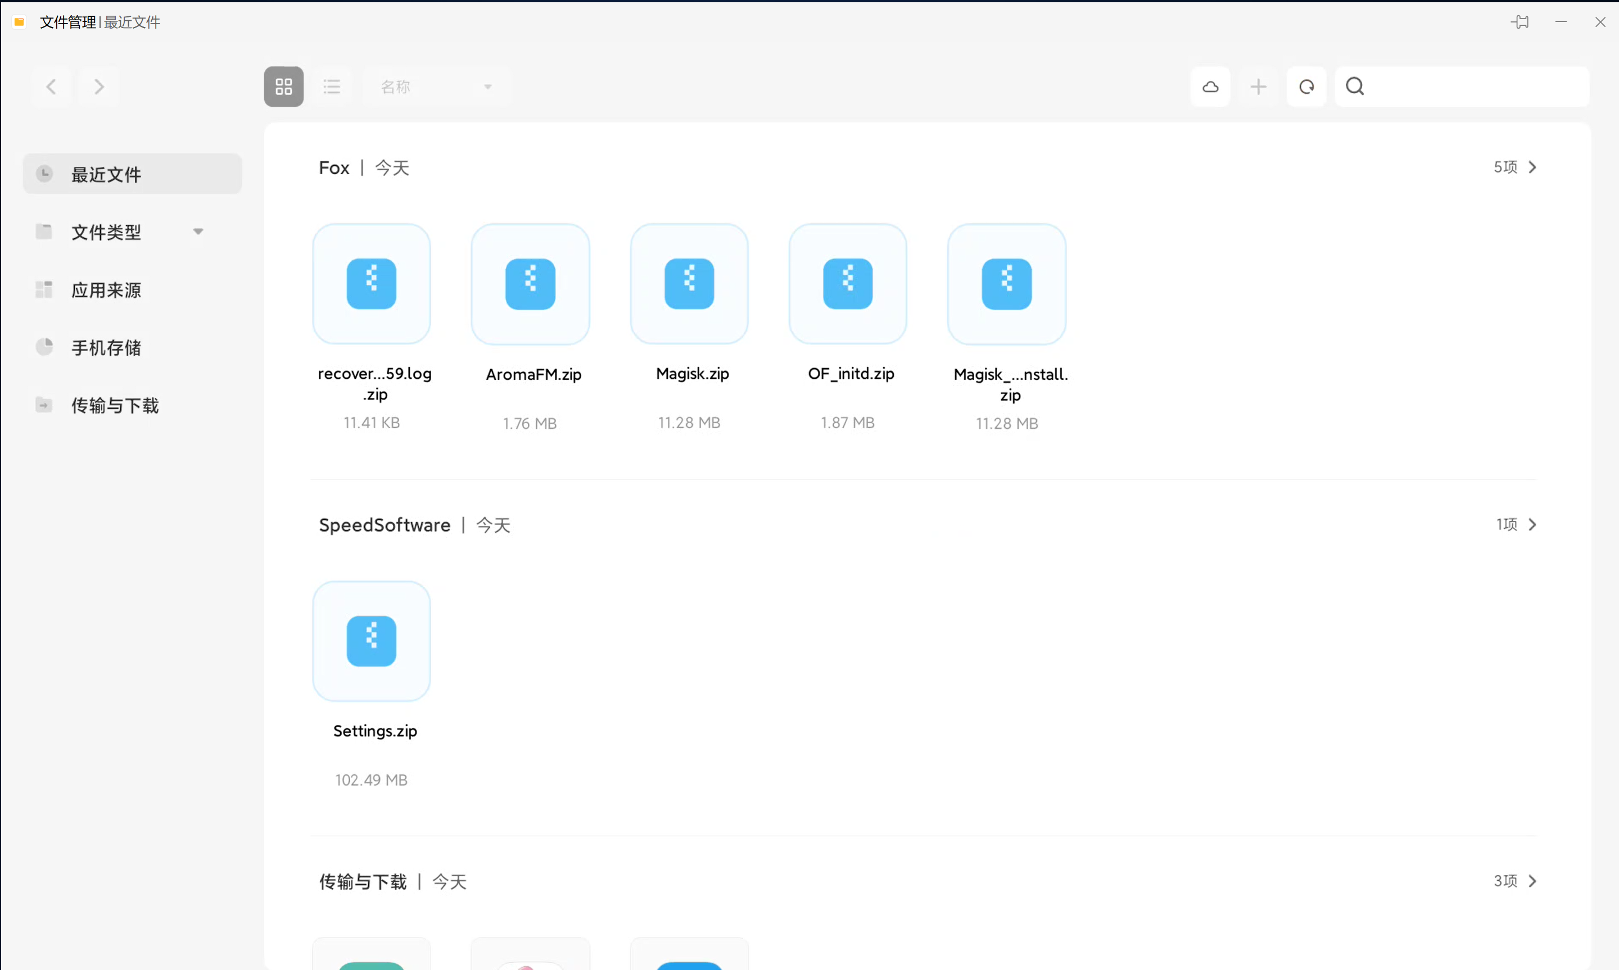Click Settings.zip file name
The width and height of the screenshot is (1619, 970).
tap(375, 731)
